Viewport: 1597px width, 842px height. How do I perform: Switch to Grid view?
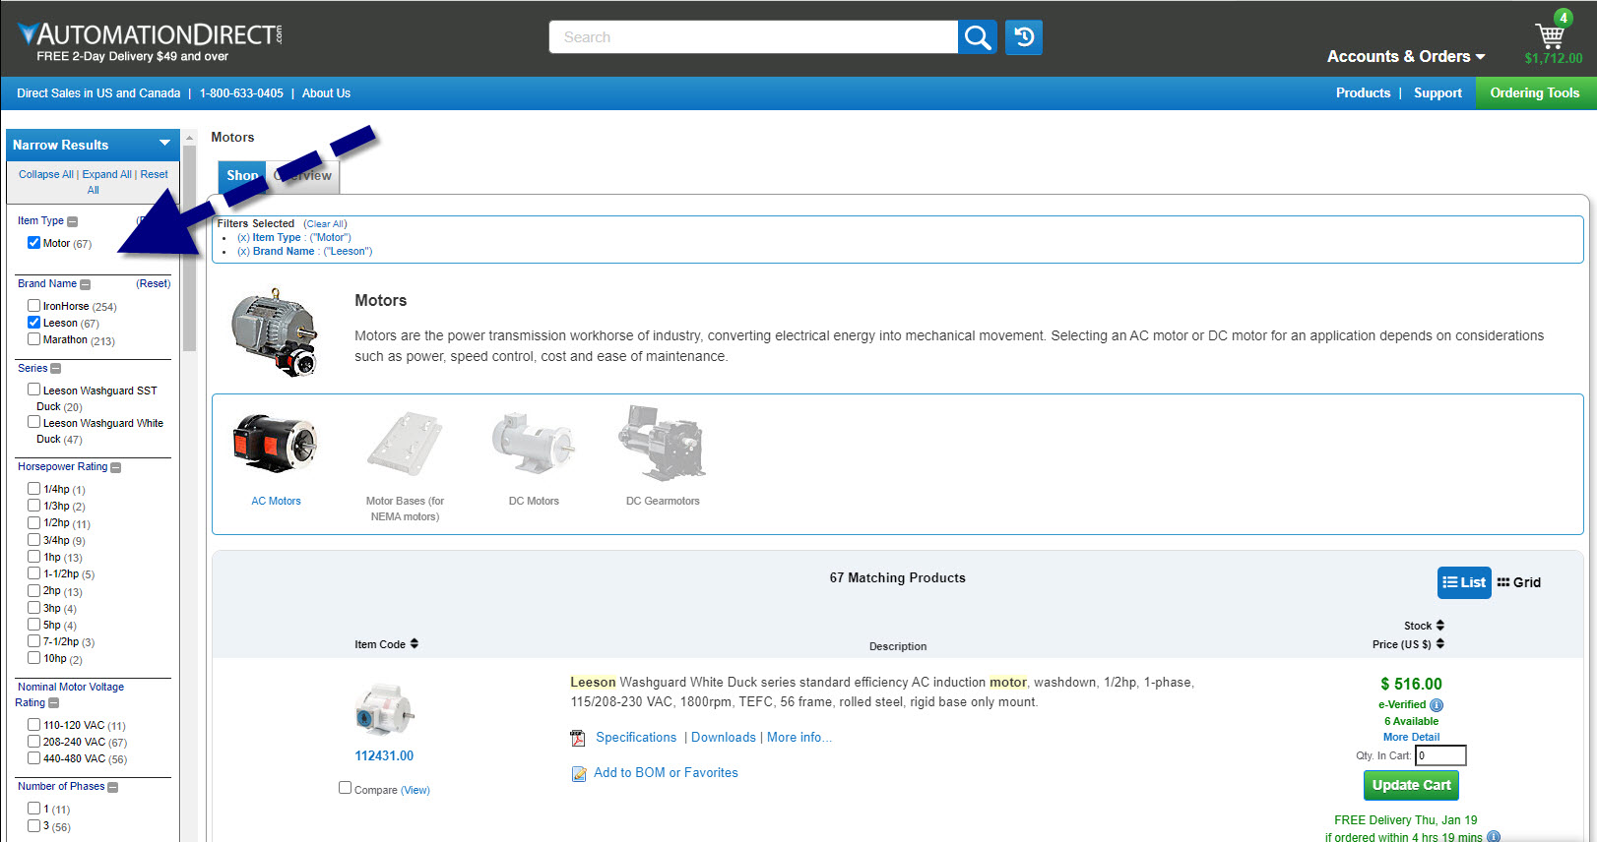[1519, 582]
